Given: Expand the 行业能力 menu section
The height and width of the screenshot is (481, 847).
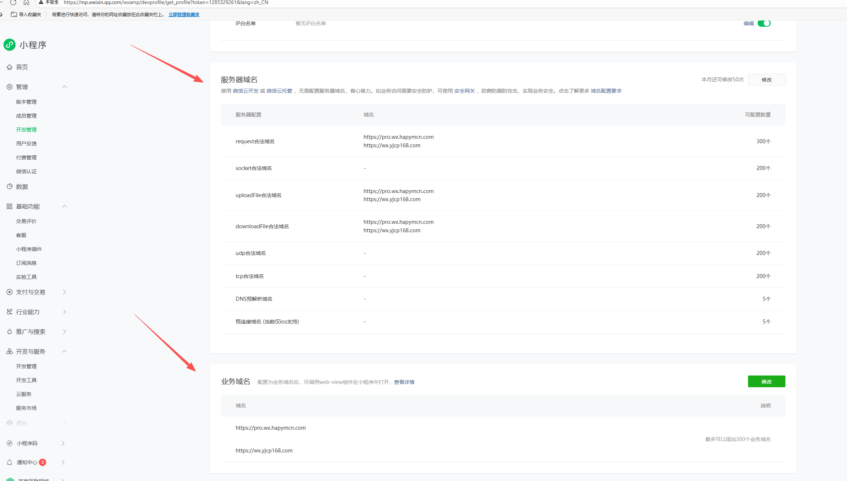Looking at the screenshot, I should 65,312.
